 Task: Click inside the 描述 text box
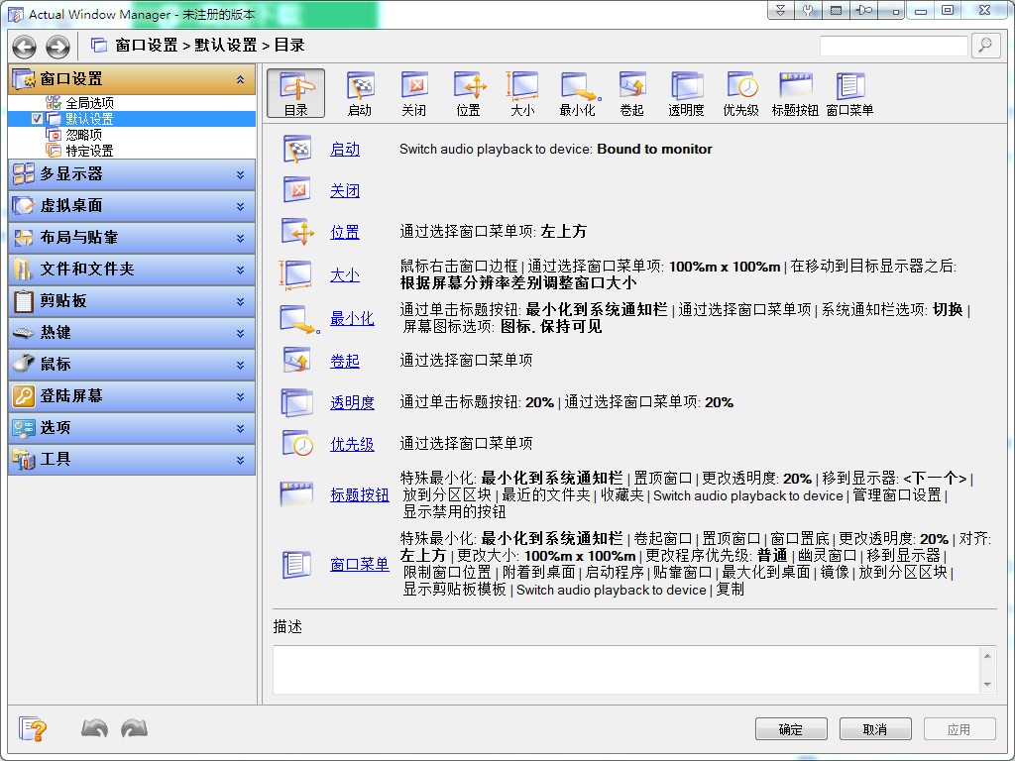625,670
